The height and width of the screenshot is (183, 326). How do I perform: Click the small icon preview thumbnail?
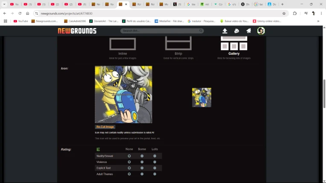[x=201, y=97]
